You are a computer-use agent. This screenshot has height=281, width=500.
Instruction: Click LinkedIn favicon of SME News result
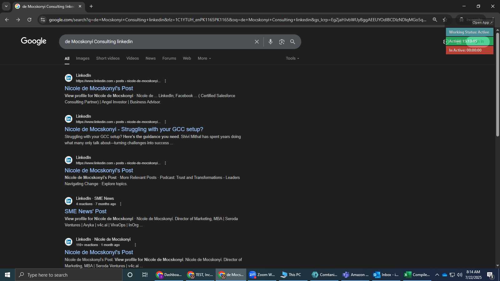click(x=69, y=201)
